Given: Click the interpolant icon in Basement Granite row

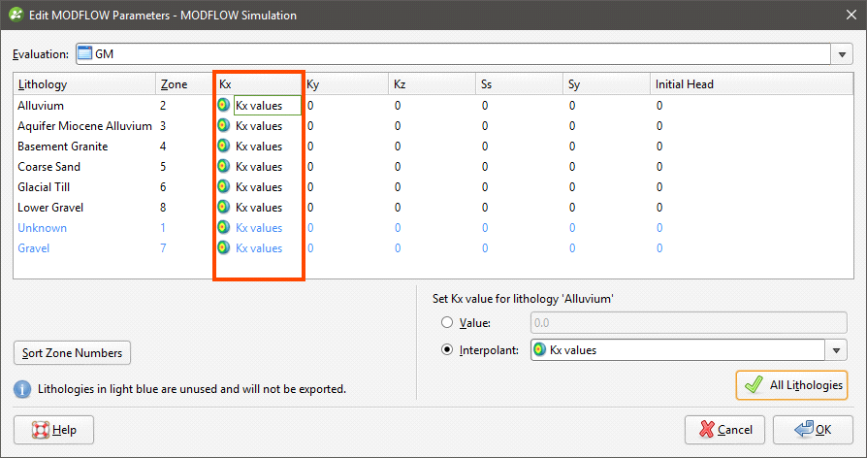Looking at the screenshot, I should (223, 146).
